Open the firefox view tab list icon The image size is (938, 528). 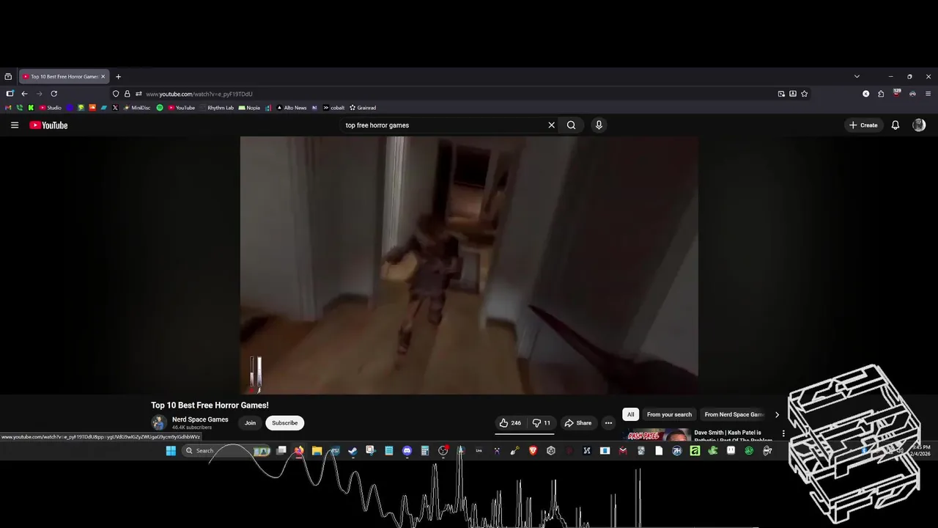pyautogui.click(x=8, y=76)
